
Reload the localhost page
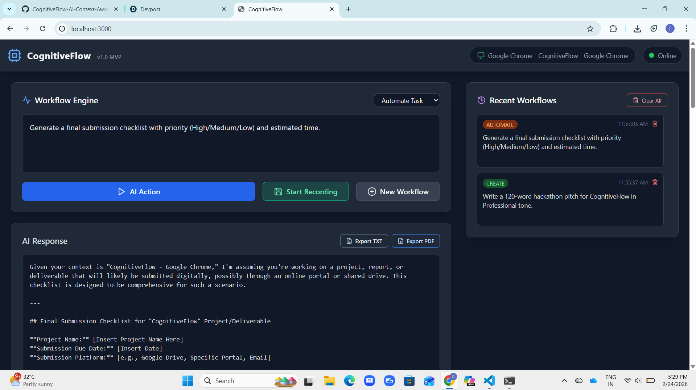(42, 29)
